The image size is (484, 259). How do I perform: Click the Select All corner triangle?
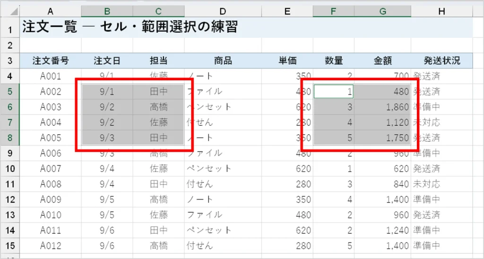point(14,12)
